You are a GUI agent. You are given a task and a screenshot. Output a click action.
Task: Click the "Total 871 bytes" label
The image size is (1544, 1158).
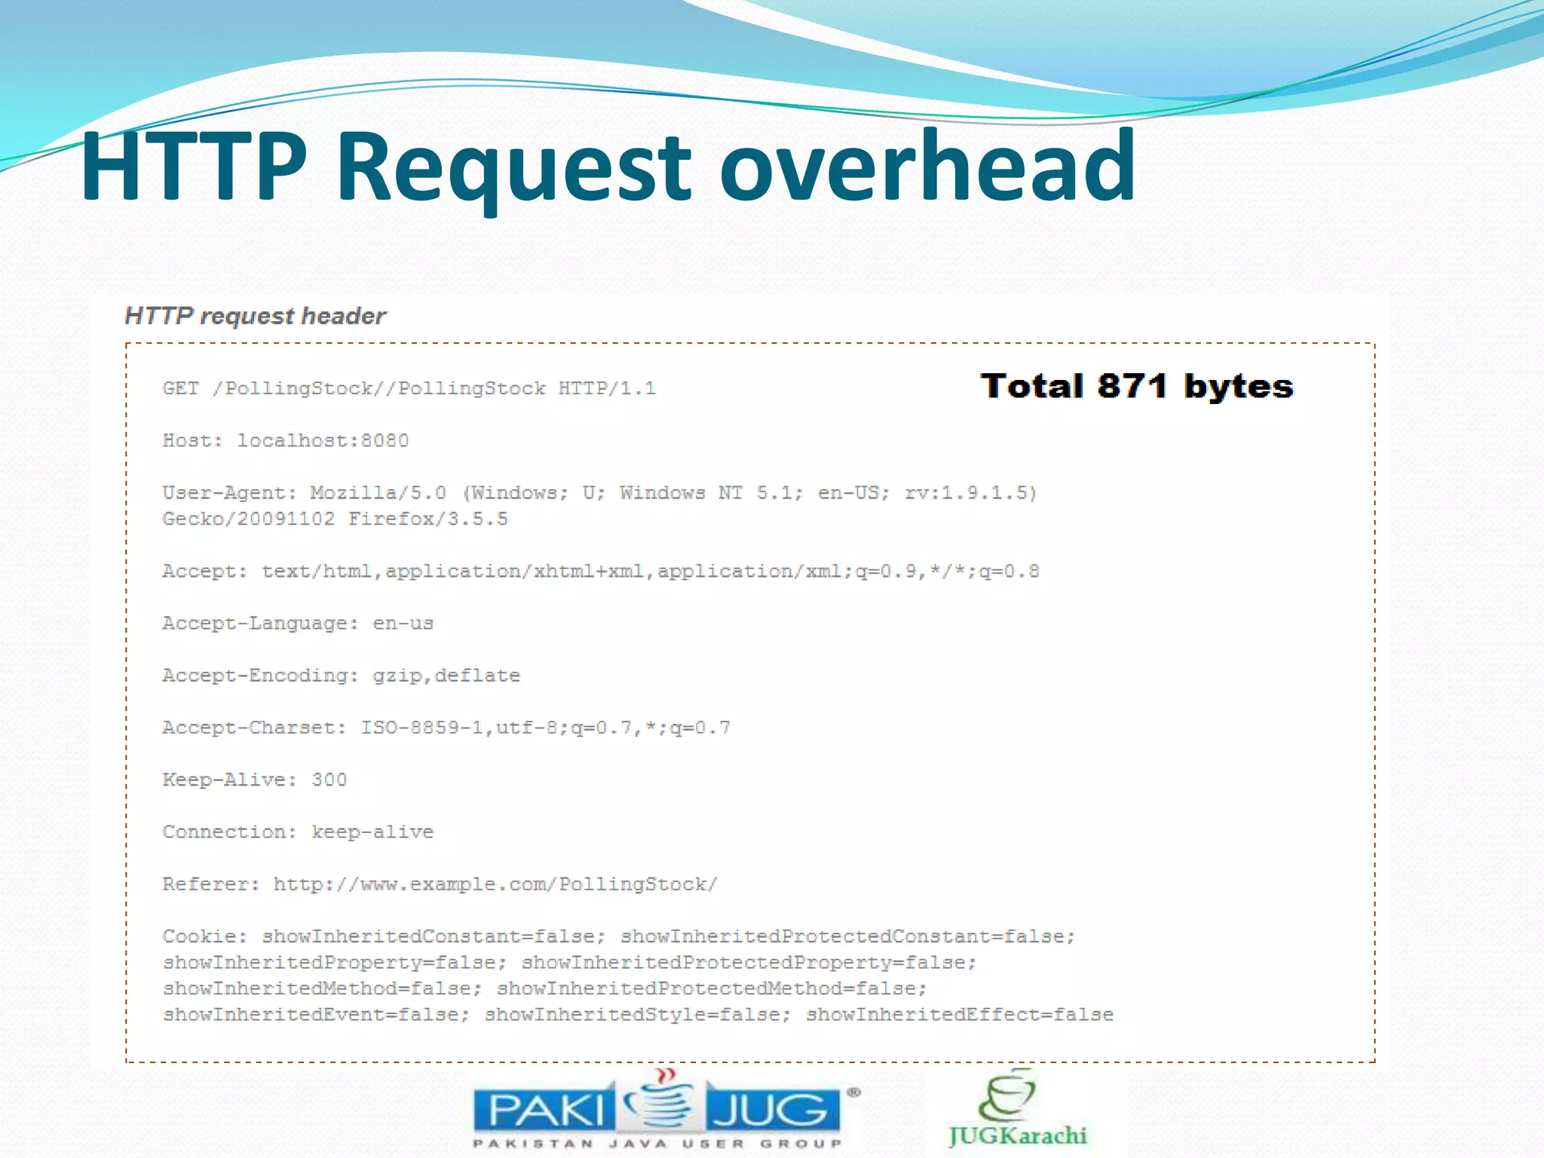pos(1136,386)
